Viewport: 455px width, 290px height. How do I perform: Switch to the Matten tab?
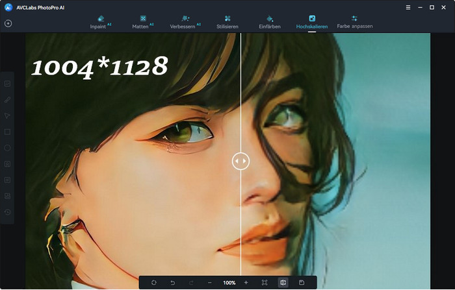[143, 22]
